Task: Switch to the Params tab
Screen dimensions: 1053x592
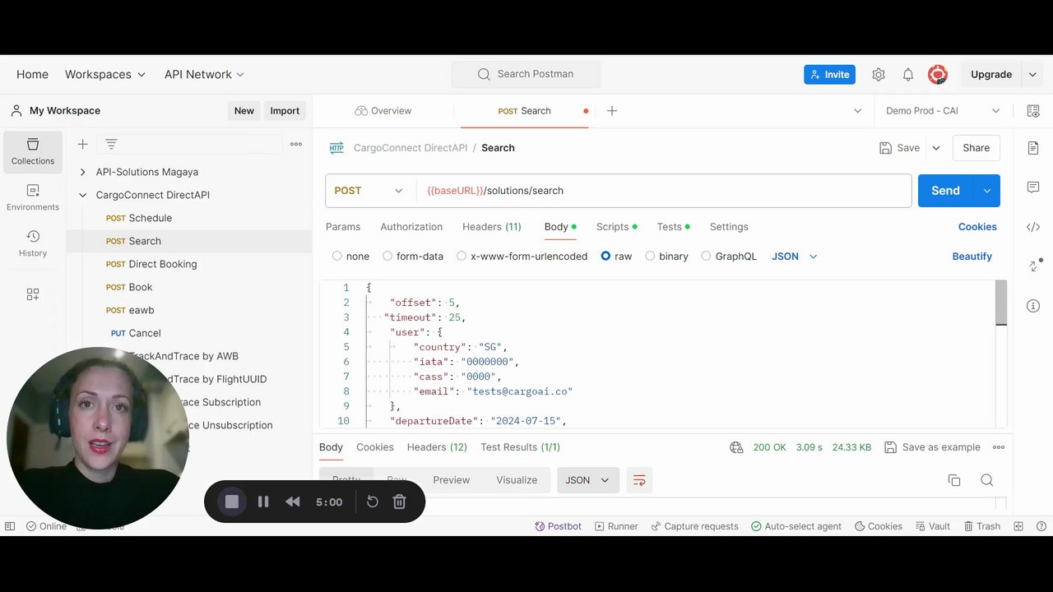Action: click(x=343, y=227)
